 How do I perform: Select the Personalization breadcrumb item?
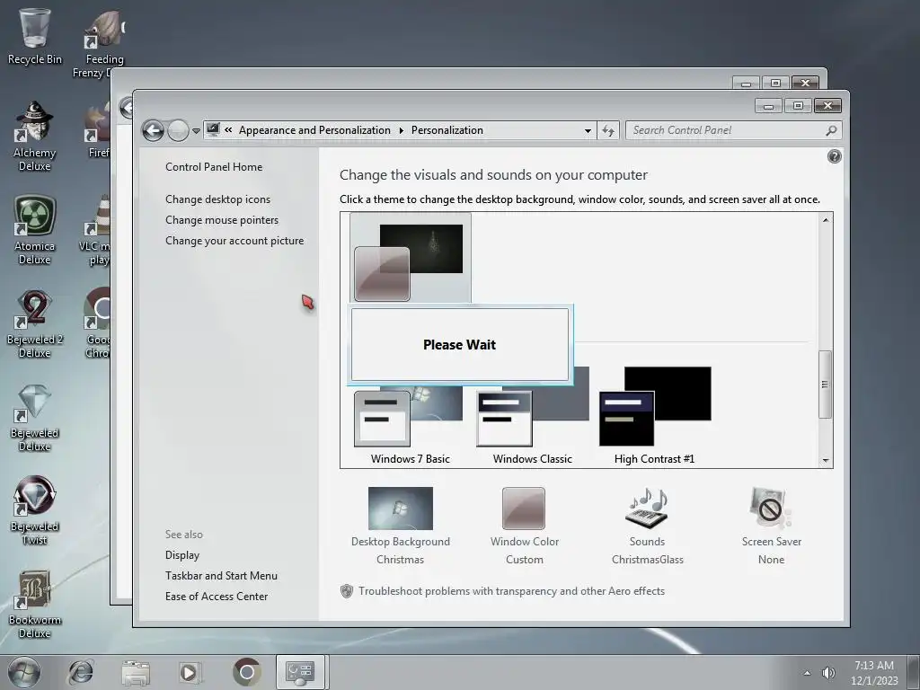click(x=447, y=130)
